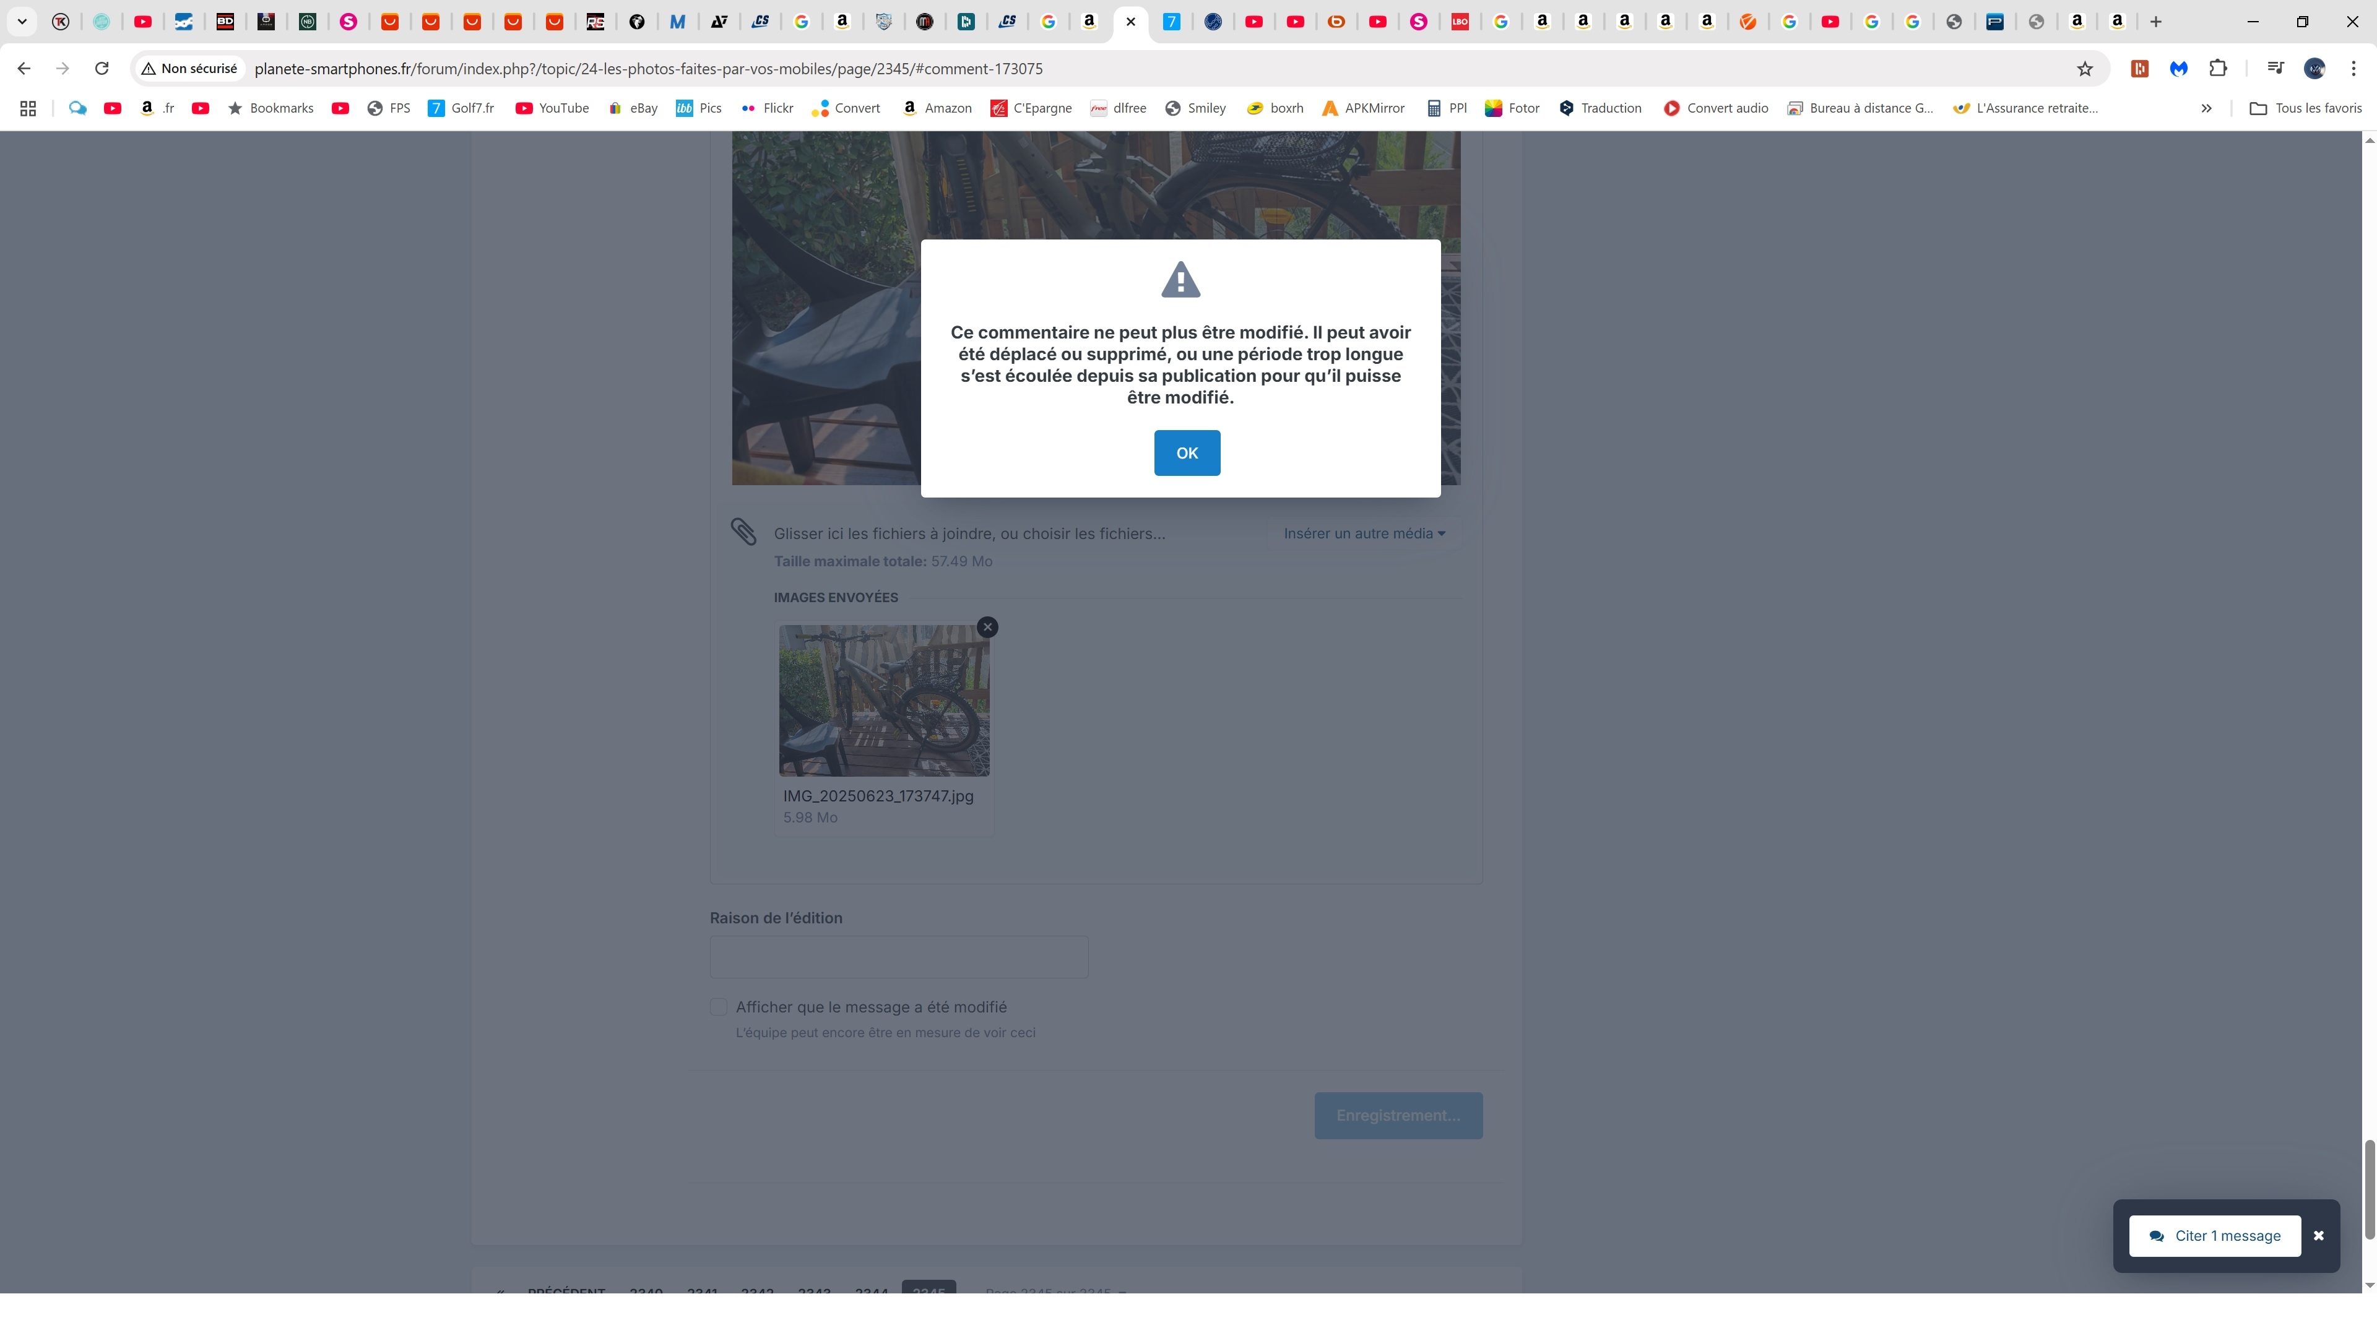Show hidden bookmarks with the chevron
Viewport: 2377px width, 1320px height.
pyautogui.click(x=2206, y=108)
